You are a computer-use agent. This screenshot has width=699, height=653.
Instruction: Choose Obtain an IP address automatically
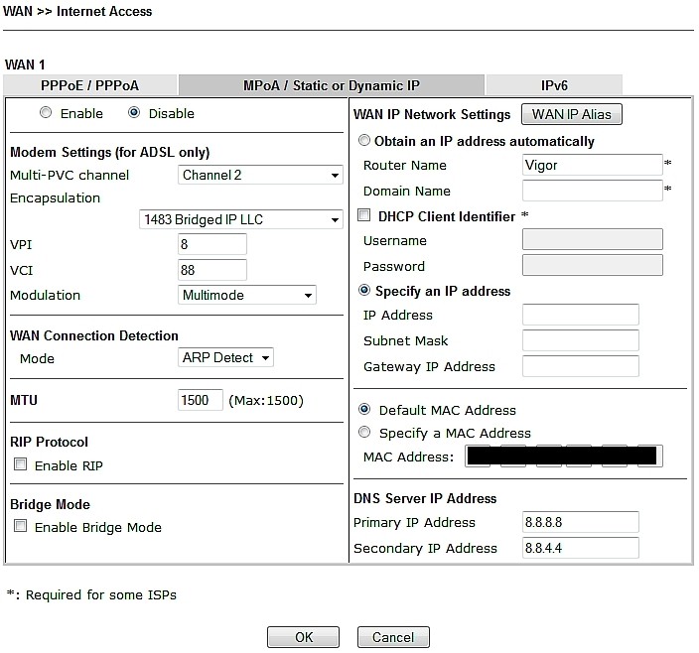click(364, 140)
